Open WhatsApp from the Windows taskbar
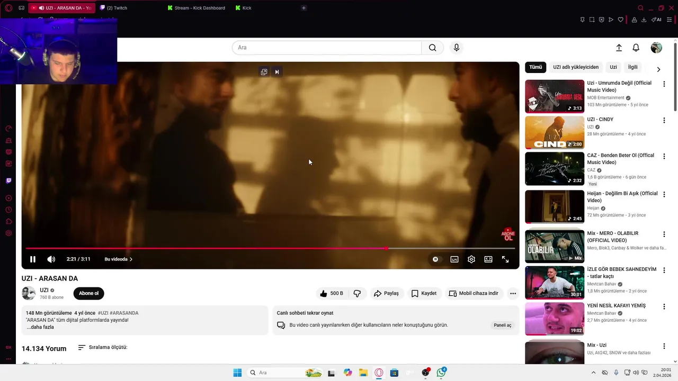This screenshot has width=678, height=381. coord(441,373)
